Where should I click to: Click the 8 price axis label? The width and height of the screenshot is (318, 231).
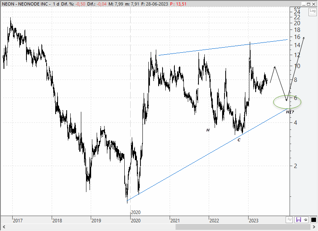[x=296, y=80]
